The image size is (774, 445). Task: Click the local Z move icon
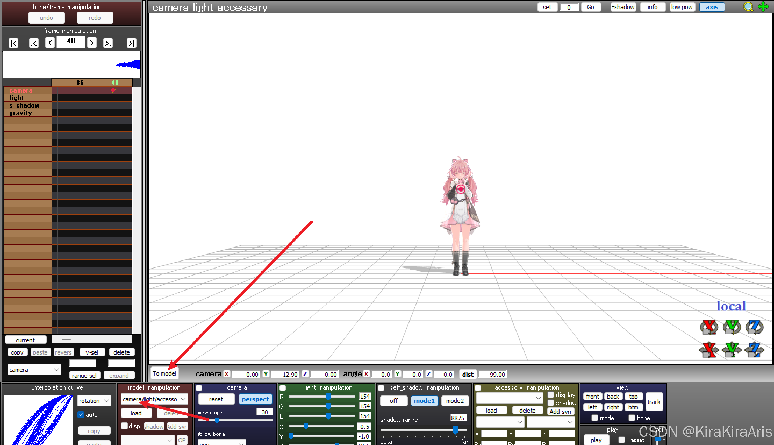tap(754, 350)
